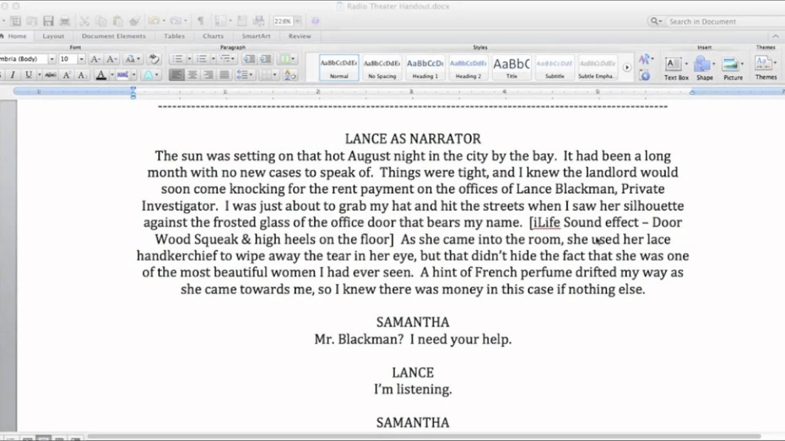The image size is (785, 441).
Task: Expand the styles gallery arrow
Action: click(x=626, y=67)
